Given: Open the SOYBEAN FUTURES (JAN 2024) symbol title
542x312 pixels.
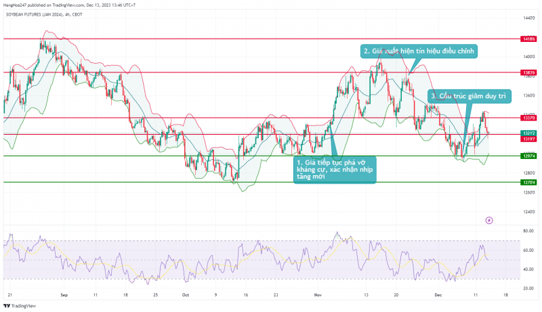Looking at the screenshot, I should tap(43, 14).
